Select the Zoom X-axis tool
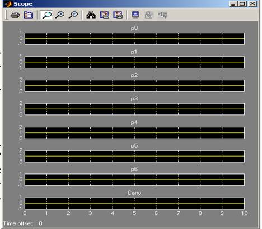This screenshot has width=262, height=229. point(60,15)
